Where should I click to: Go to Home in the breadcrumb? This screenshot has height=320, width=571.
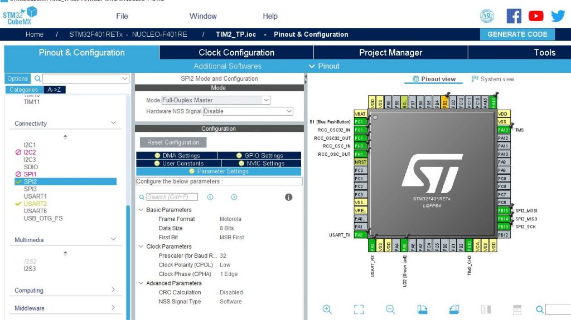click(x=35, y=34)
